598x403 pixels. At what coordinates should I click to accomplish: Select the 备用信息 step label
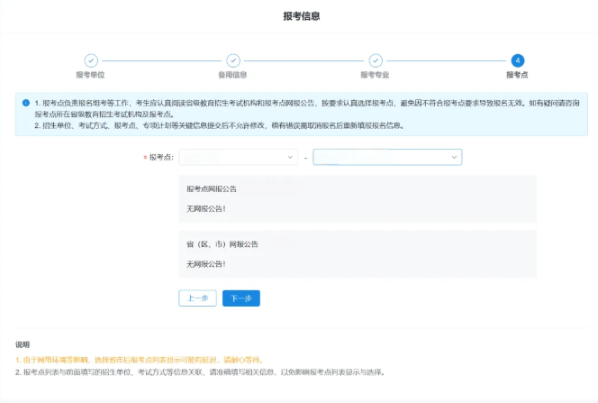[x=232, y=75]
